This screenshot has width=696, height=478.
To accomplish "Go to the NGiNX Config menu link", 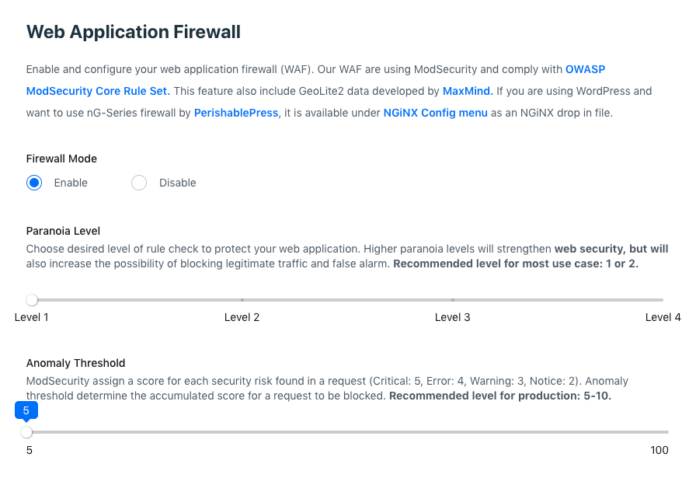I will pyautogui.click(x=436, y=113).
